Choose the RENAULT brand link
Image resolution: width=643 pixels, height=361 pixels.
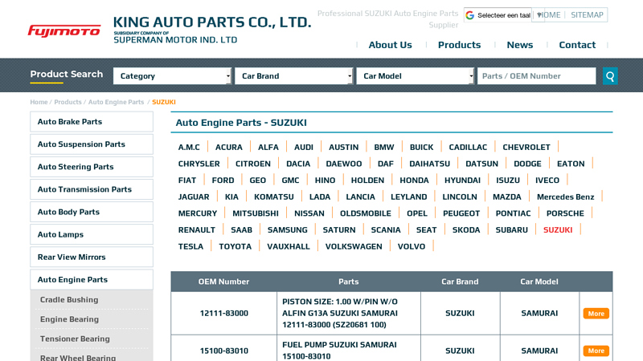(x=196, y=230)
